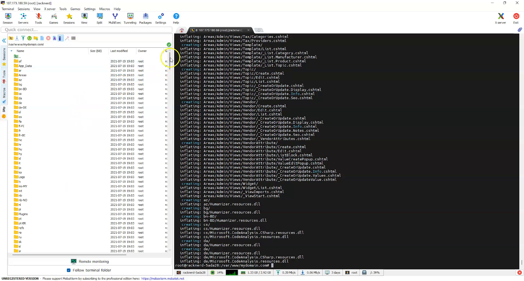Viewport: 524px width, 281px height.
Task: Open the Help menu
Action: click(x=117, y=9)
